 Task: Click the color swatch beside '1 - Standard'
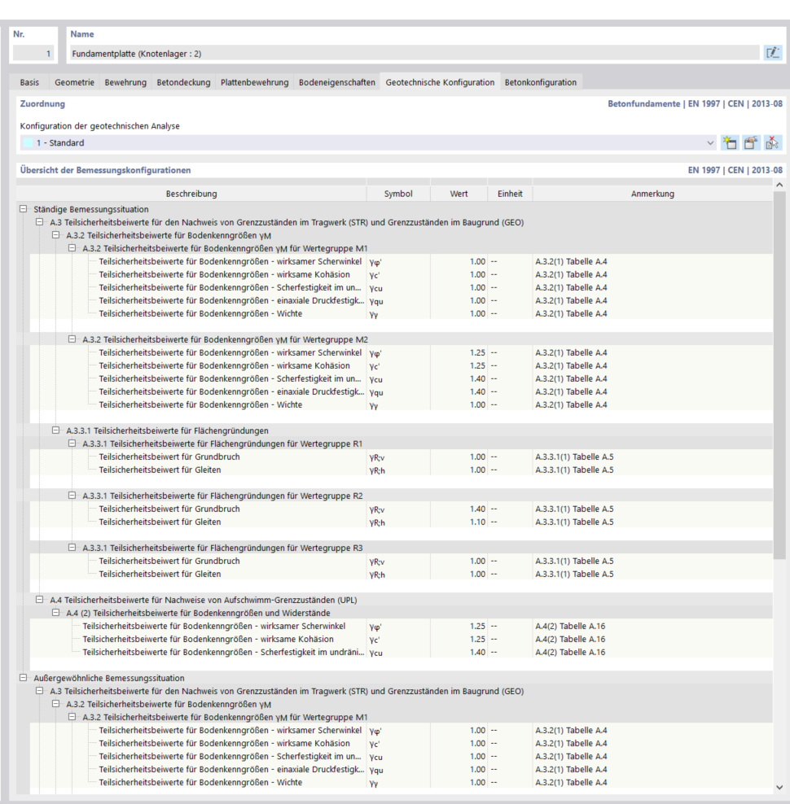click(28, 143)
